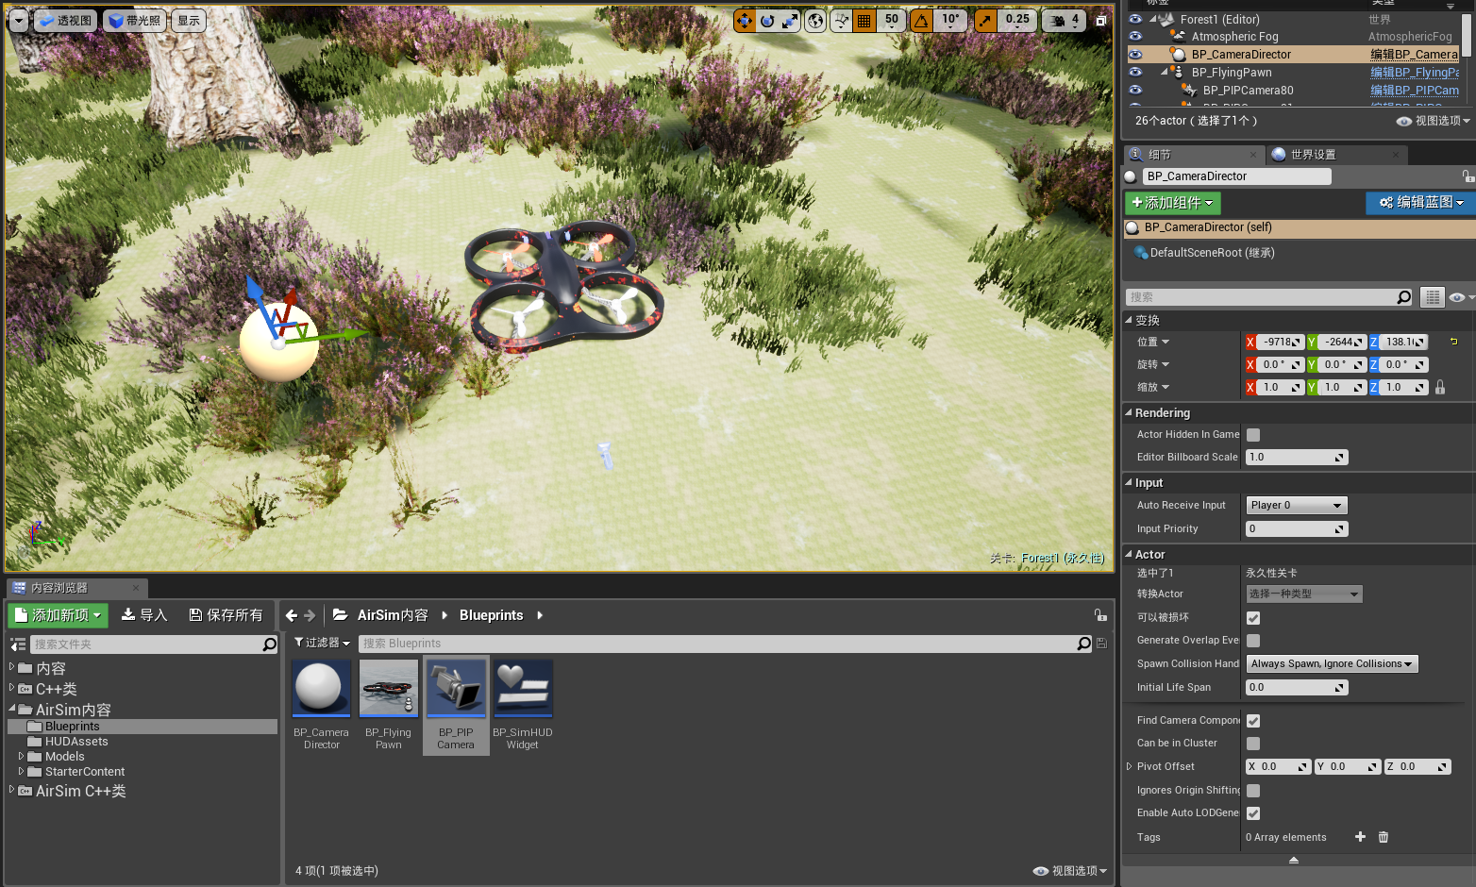
Task: Delete all Tags array elements trash icon
Action: tap(1384, 837)
